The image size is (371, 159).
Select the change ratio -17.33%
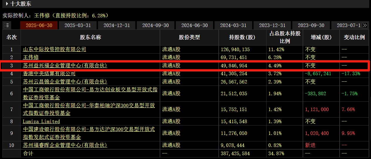tap(351, 73)
